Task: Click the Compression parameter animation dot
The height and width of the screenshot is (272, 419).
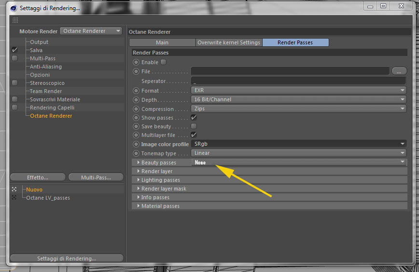Action: point(136,109)
